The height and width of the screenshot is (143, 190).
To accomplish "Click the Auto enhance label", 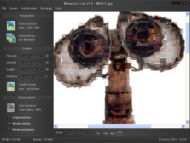I will pyautogui.click(x=27, y=106).
